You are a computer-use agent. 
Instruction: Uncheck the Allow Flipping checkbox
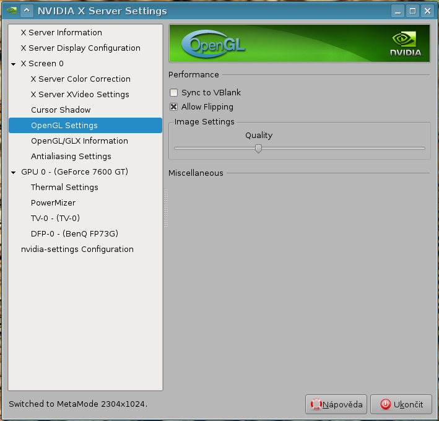click(x=173, y=106)
